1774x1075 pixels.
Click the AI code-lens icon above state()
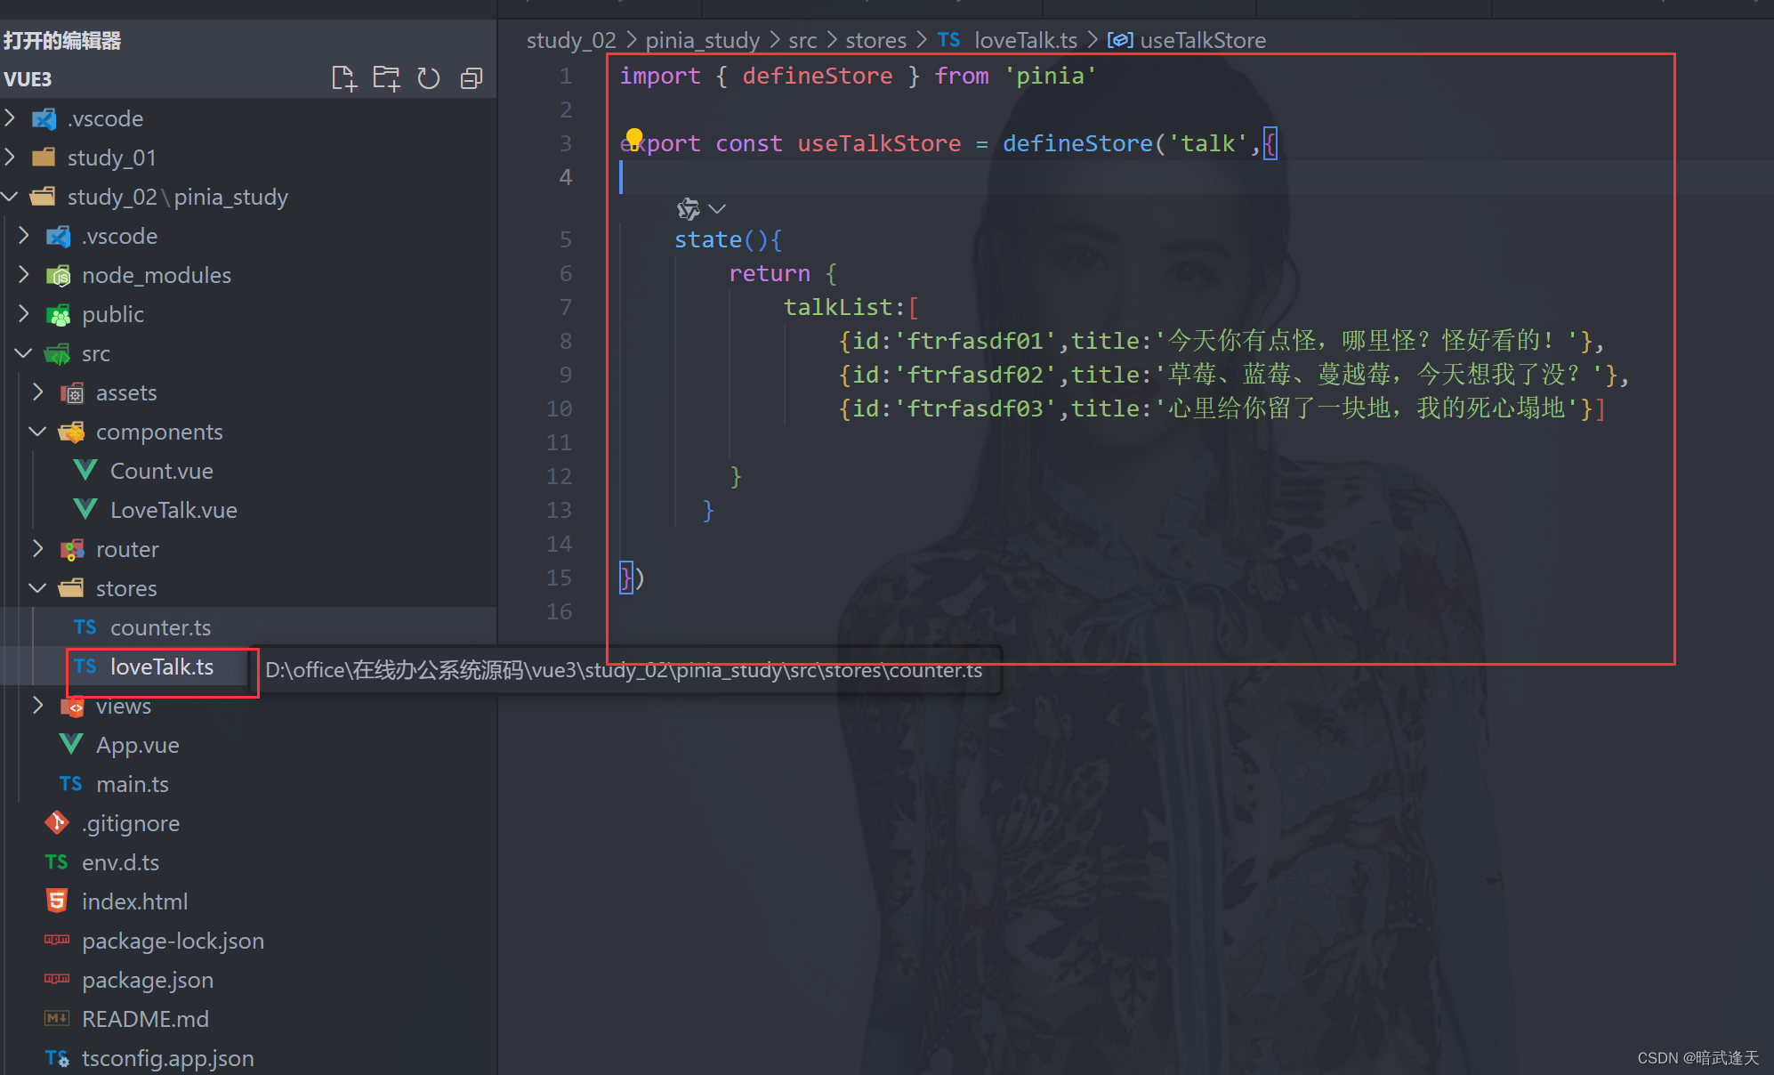[x=688, y=209]
